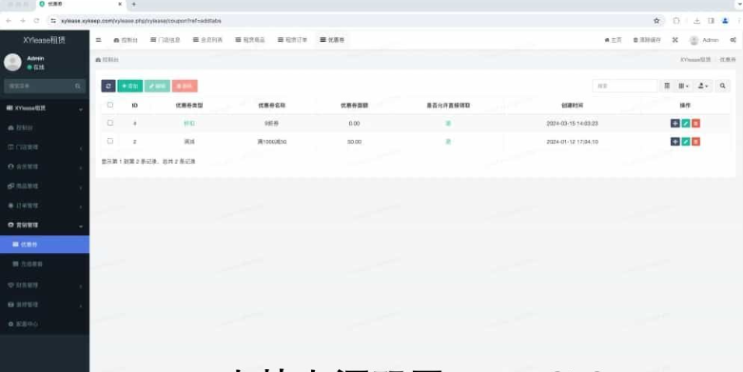Collapse the XYlease租赁 sidebar group
The width and height of the screenshot is (743, 372).
tap(45, 108)
